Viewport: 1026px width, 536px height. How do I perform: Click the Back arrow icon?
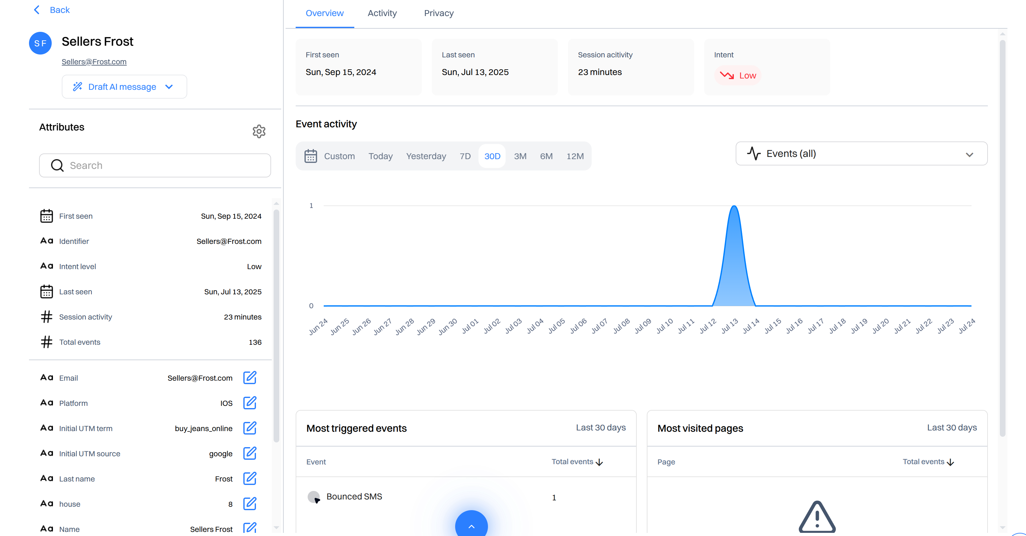[37, 10]
